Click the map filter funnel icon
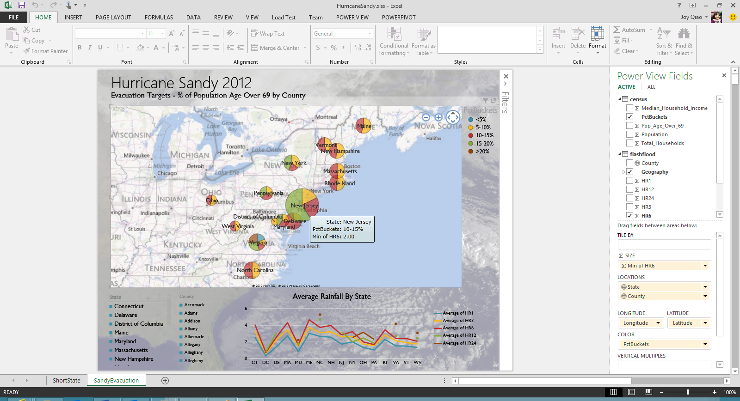The image size is (740, 401). (x=485, y=100)
